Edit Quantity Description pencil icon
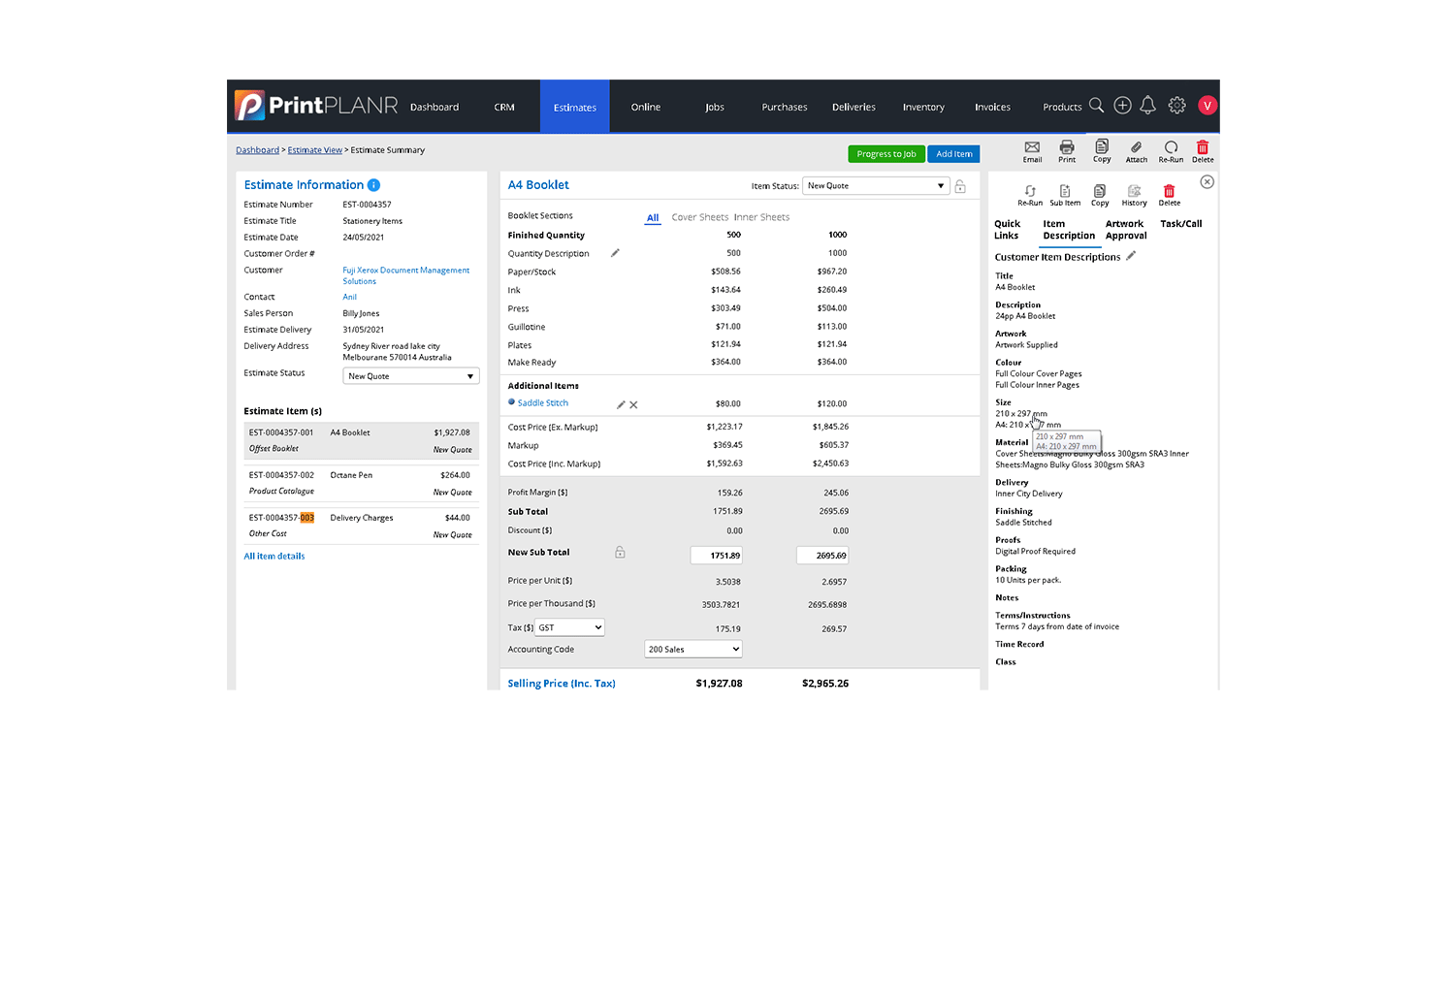Image resolution: width=1449 pixels, height=991 pixels. click(615, 253)
